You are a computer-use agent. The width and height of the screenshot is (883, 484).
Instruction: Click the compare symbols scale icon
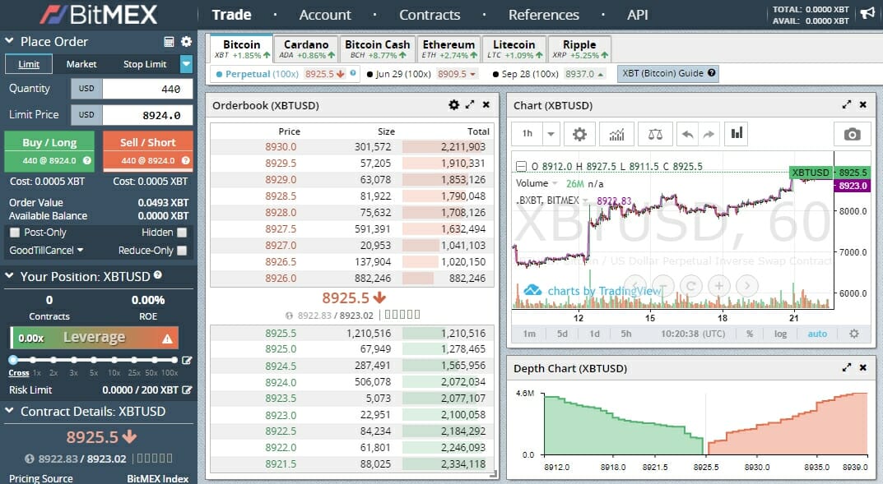[x=655, y=134]
